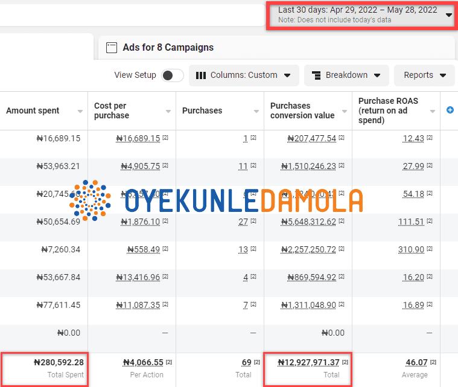Screen dimensions: 458x387
Task: Click total purchases 69
Action: pos(247,362)
